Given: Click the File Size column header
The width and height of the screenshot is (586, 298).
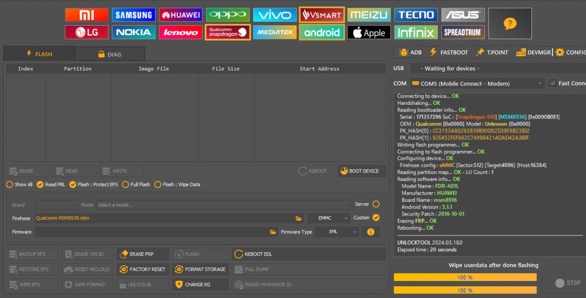Looking at the screenshot, I should [x=226, y=69].
